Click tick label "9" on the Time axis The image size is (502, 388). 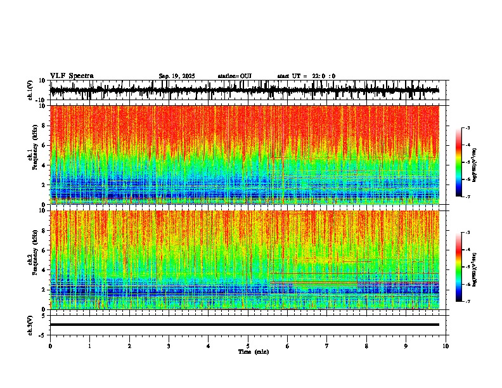pos(406,346)
